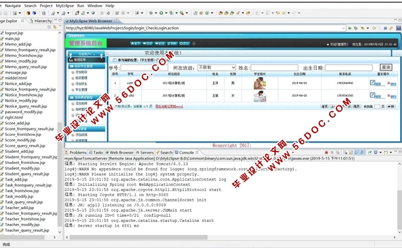Open the Window menu
Screen dimensions: 402x248
coord(95,6)
